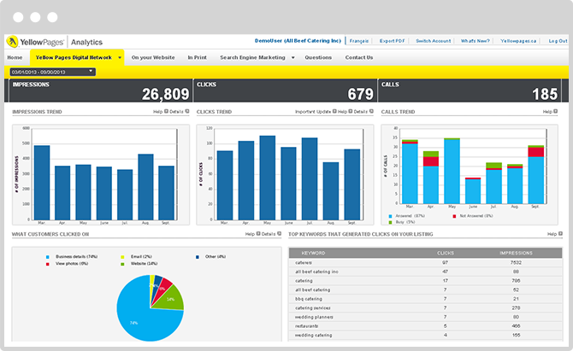
Task: Click Business details legend color swatch
Action: coord(47,255)
